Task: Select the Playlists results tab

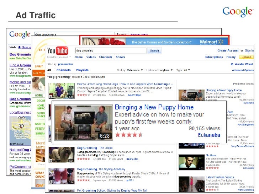Action: [x=82, y=70]
